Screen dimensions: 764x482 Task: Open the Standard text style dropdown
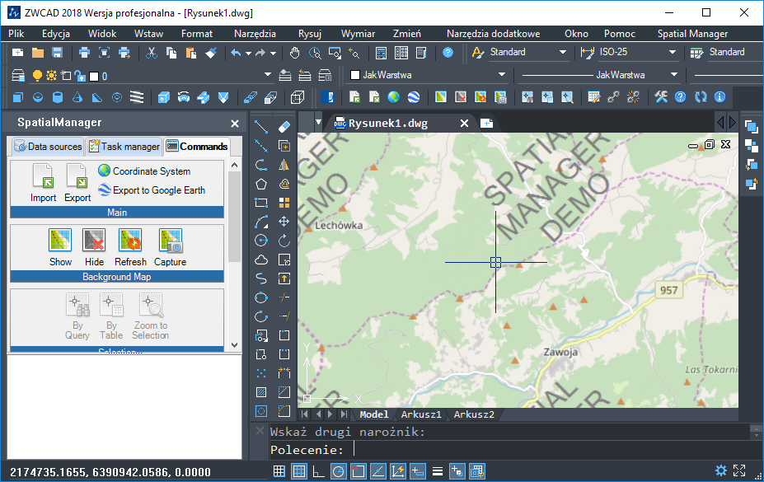pos(563,52)
